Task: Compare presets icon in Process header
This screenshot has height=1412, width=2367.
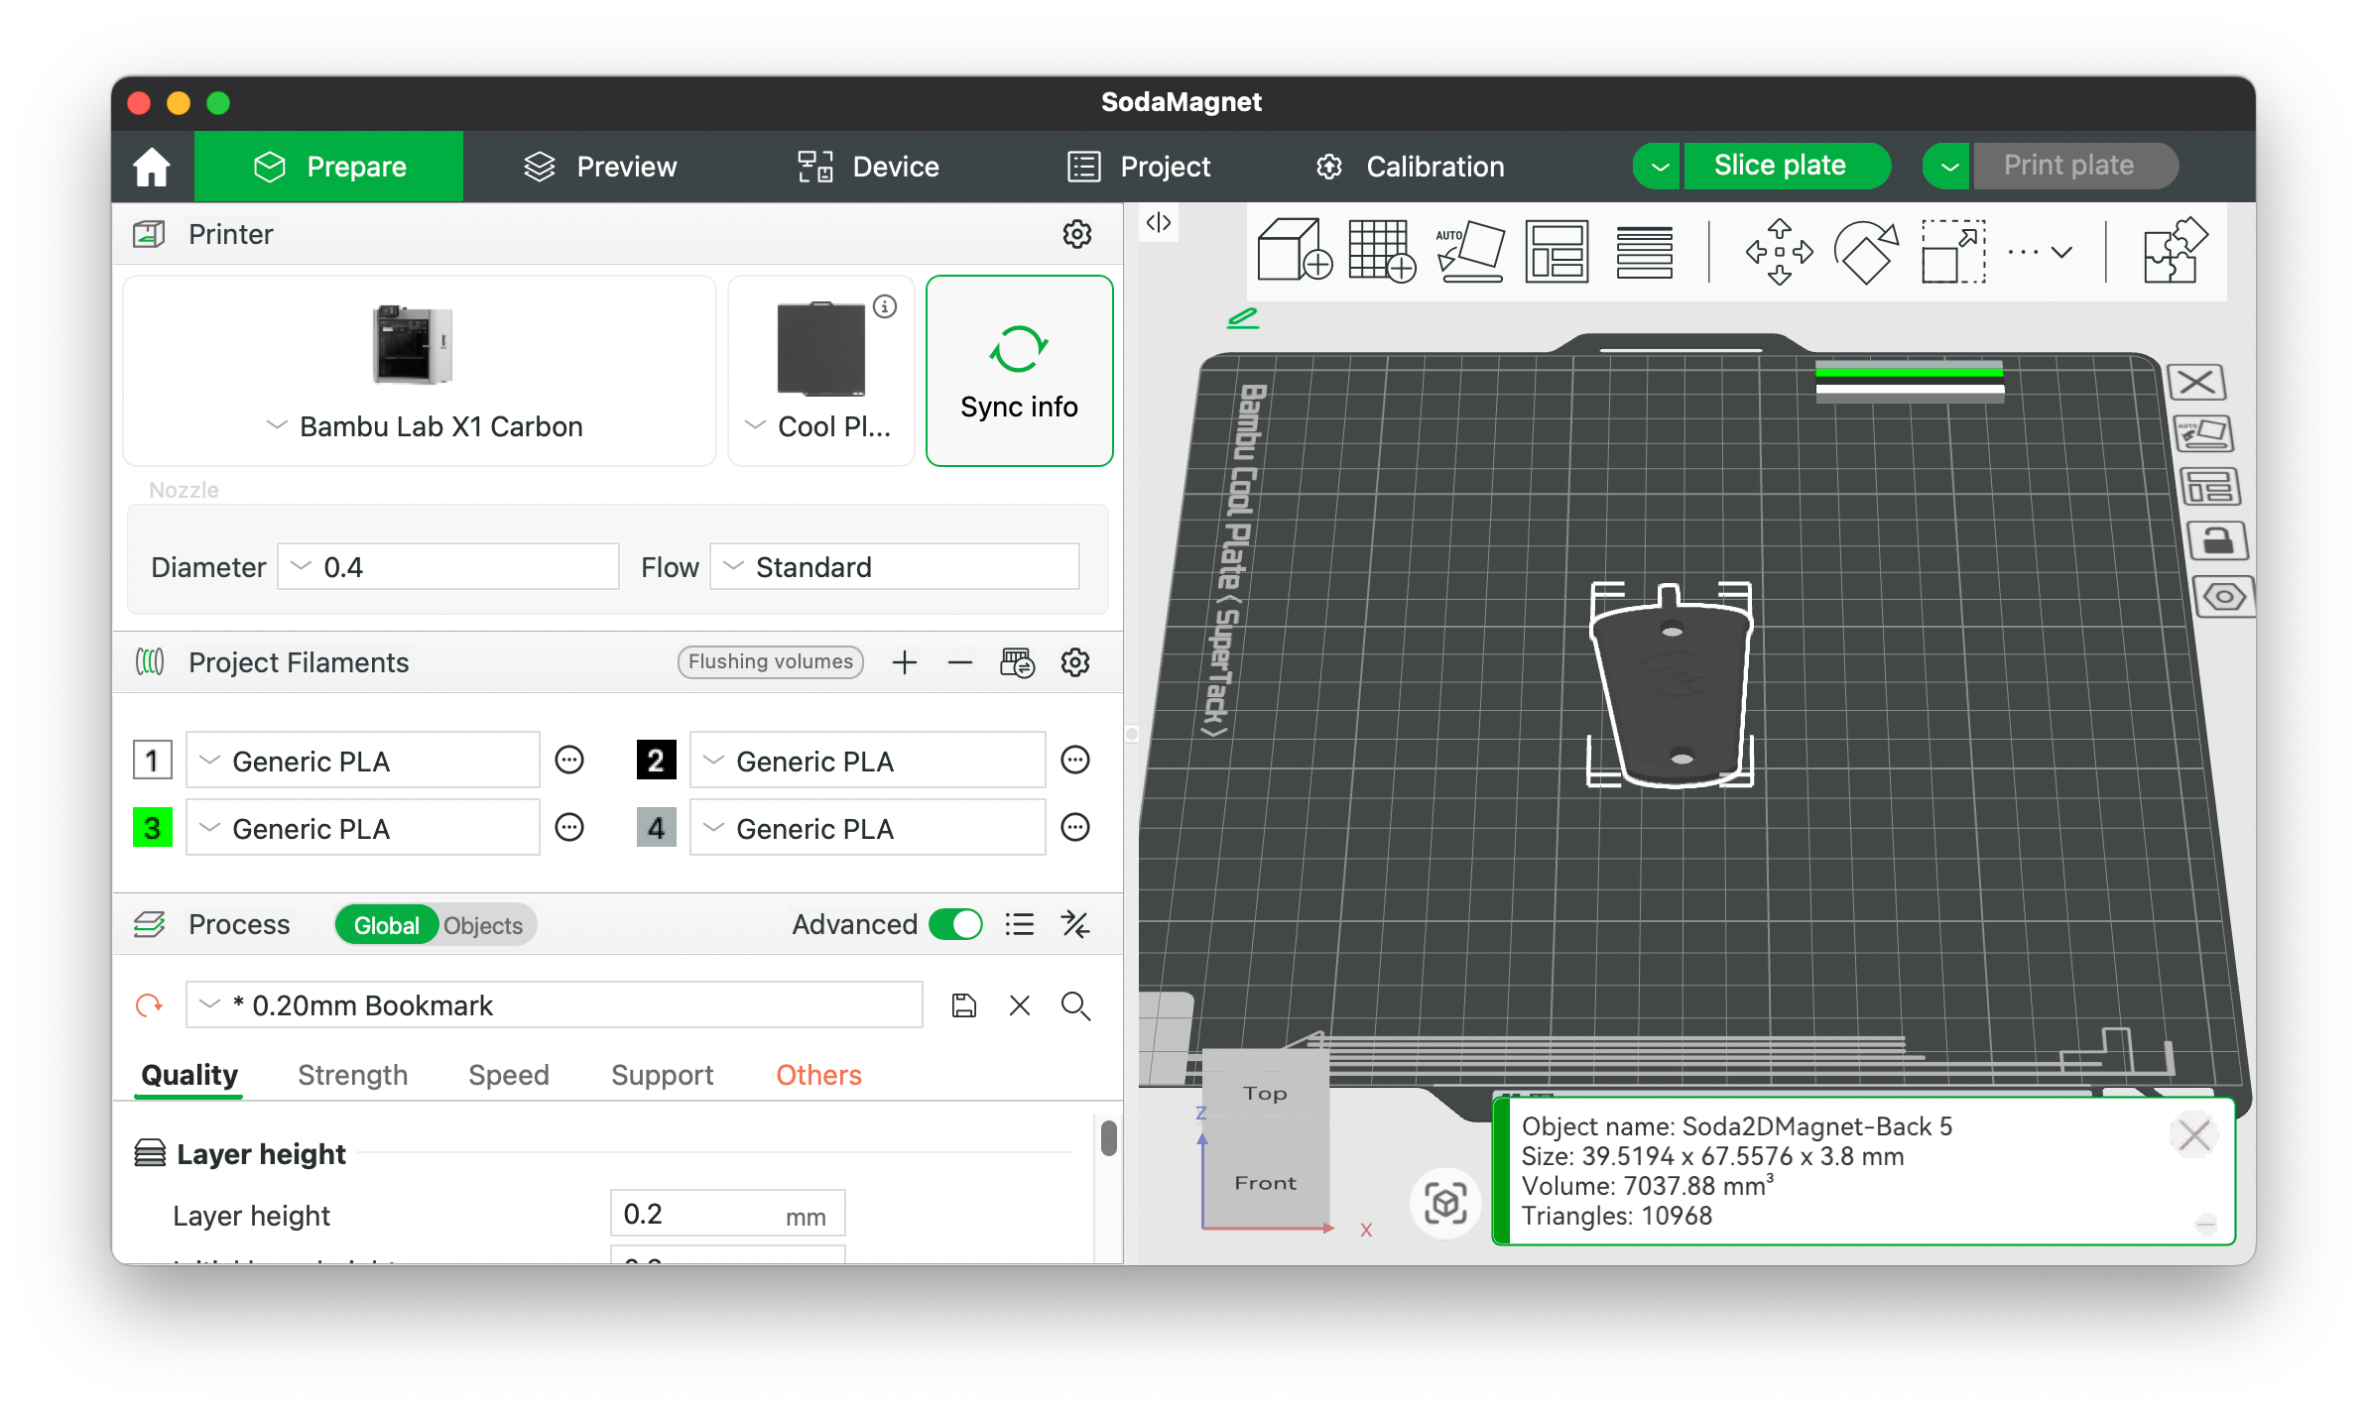Action: tap(1075, 924)
